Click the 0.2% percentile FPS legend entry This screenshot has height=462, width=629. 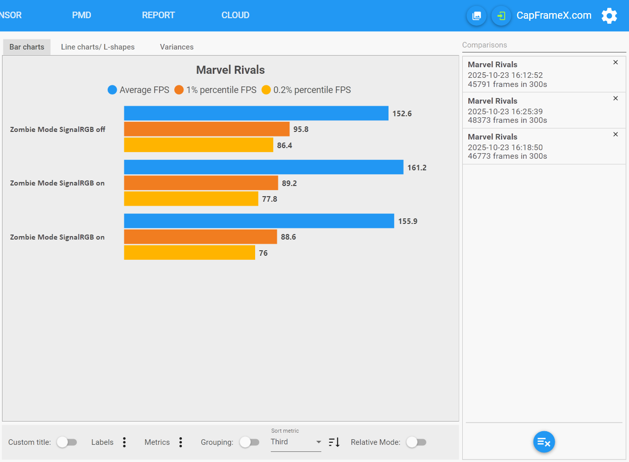(x=306, y=90)
